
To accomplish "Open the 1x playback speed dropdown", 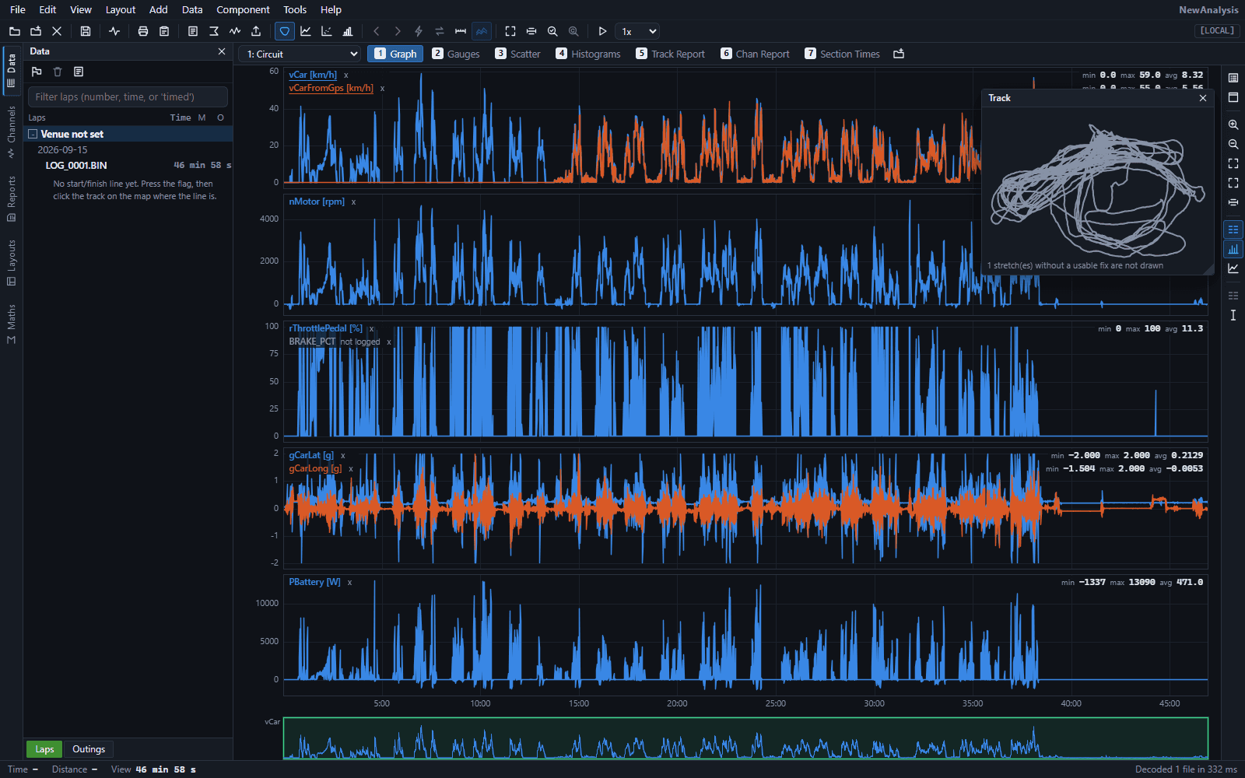I will [637, 31].
